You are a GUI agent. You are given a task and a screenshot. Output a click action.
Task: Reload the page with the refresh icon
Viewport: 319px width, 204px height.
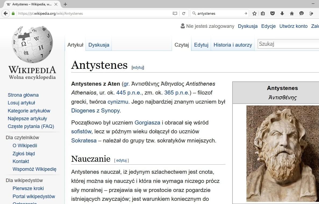point(184,13)
